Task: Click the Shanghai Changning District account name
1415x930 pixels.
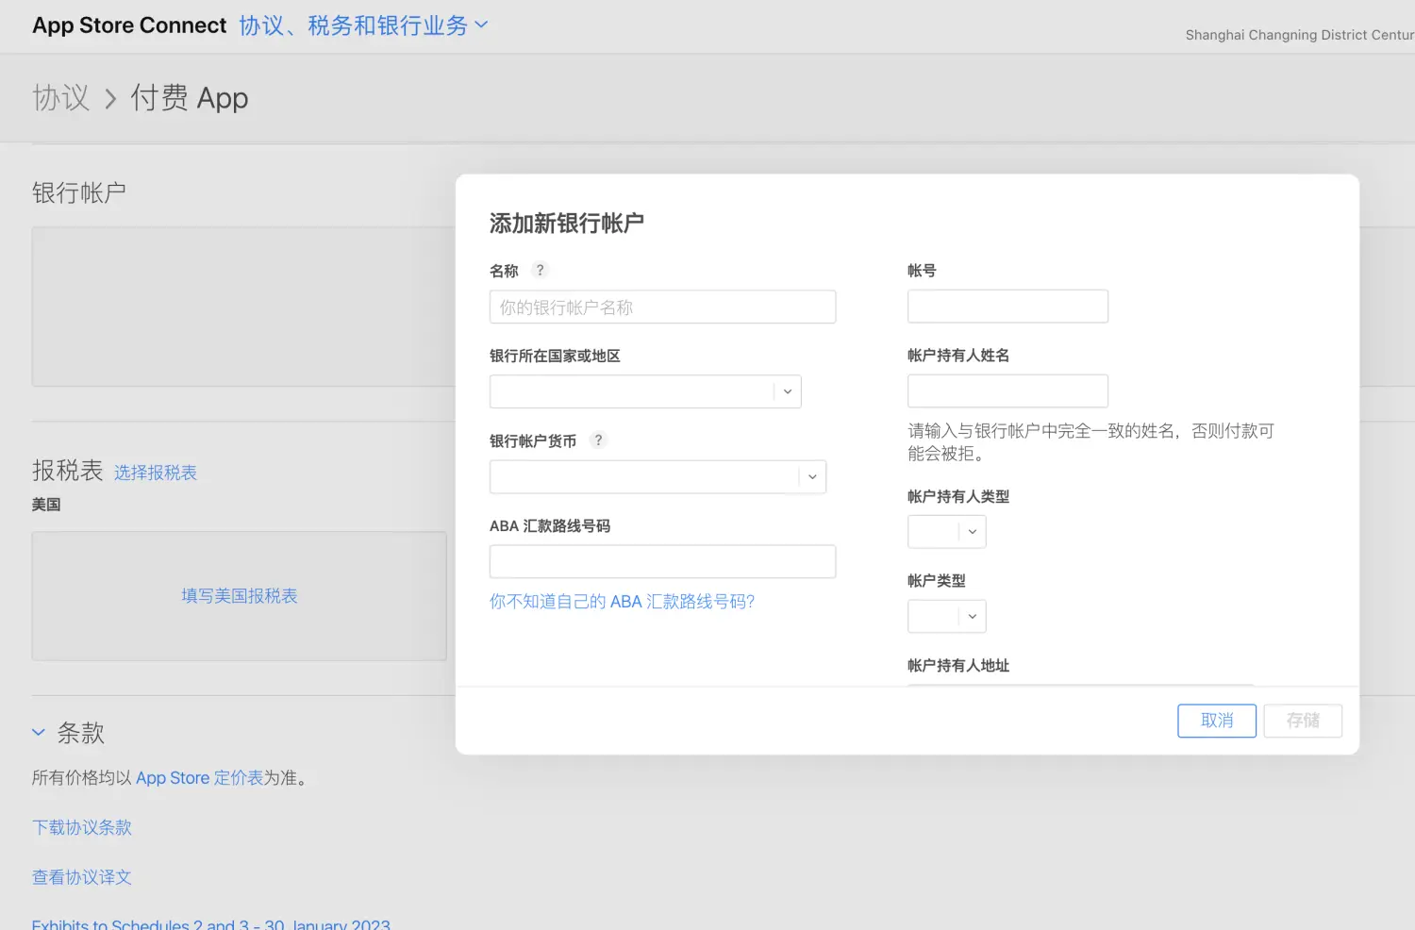Action: [1300, 35]
